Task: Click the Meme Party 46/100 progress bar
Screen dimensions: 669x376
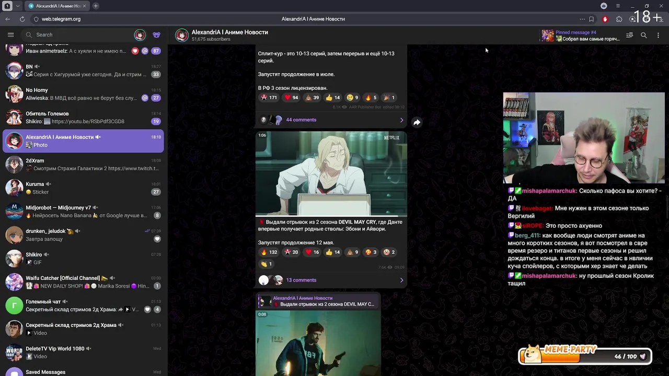Action: click(x=585, y=356)
